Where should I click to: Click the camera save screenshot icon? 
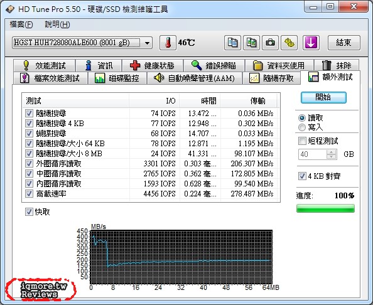pos(270,43)
